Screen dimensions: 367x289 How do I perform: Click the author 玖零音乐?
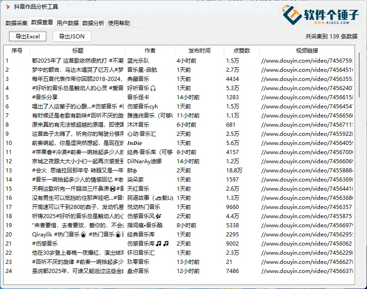[x=138, y=262]
